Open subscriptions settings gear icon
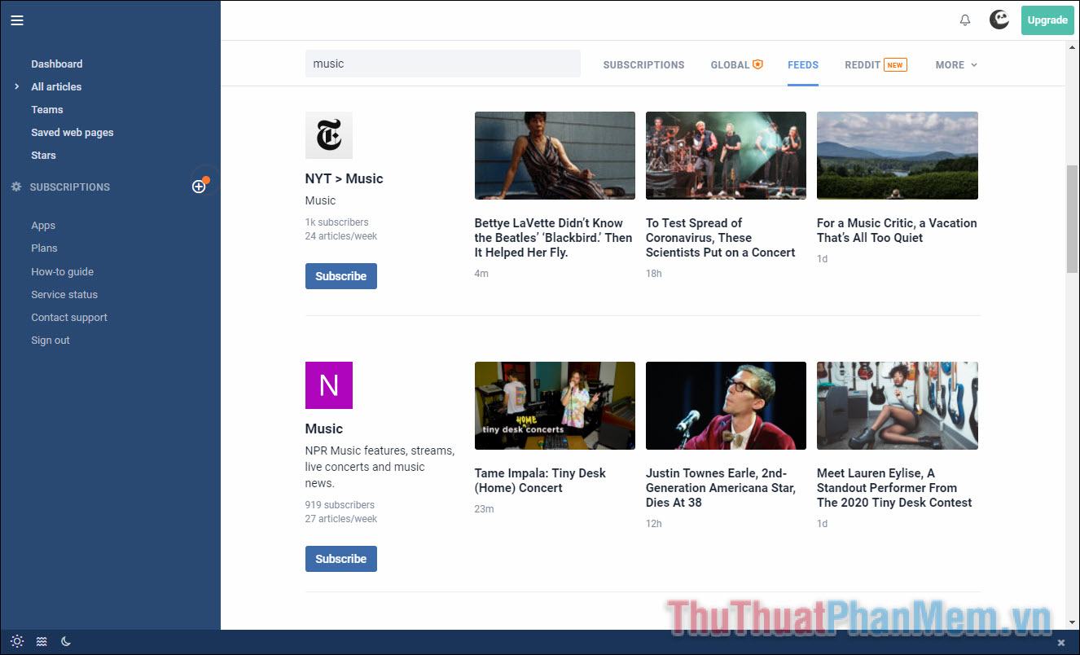1080x655 pixels. coord(16,187)
